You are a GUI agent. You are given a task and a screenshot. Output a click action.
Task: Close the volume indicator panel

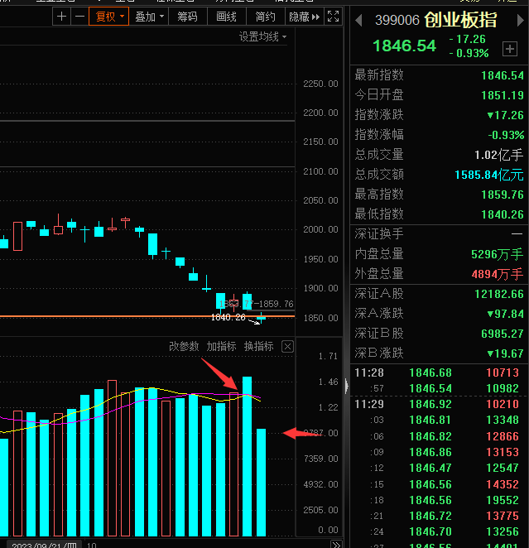point(287,347)
